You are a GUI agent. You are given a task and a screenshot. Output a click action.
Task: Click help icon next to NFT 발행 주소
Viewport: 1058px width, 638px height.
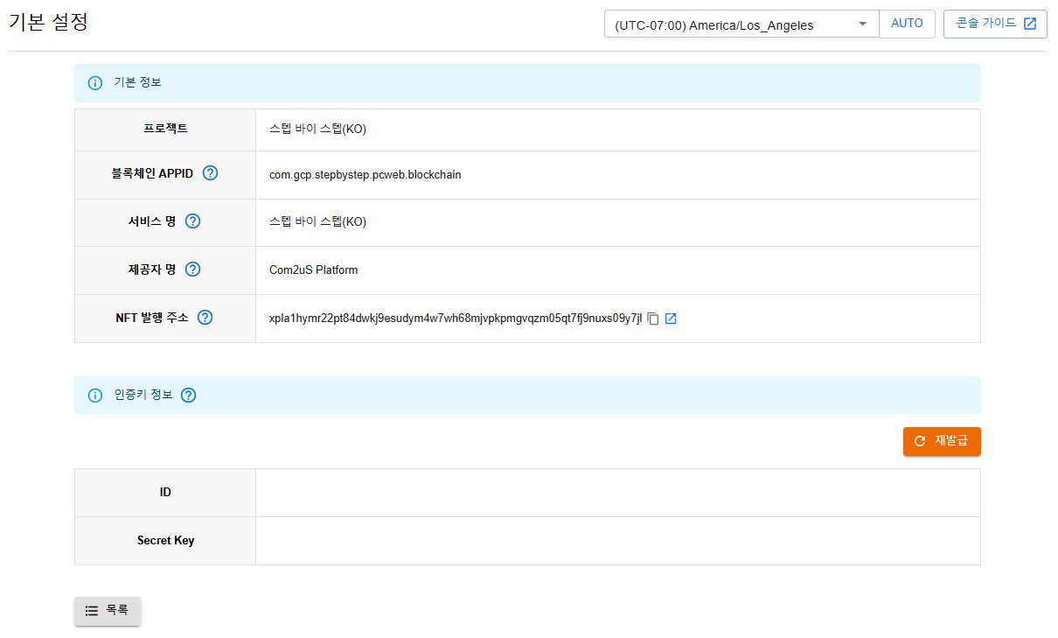click(x=205, y=318)
